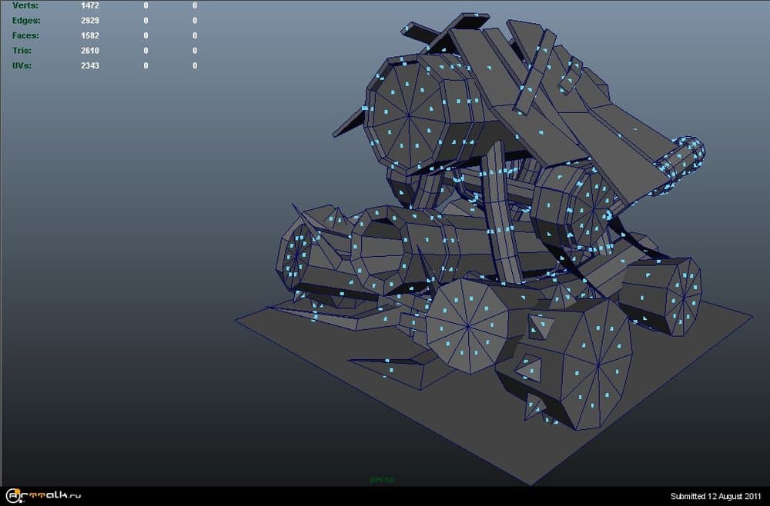Select the Tris count value 2610
This screenshot has width=770, height=506.
(92, 51)
